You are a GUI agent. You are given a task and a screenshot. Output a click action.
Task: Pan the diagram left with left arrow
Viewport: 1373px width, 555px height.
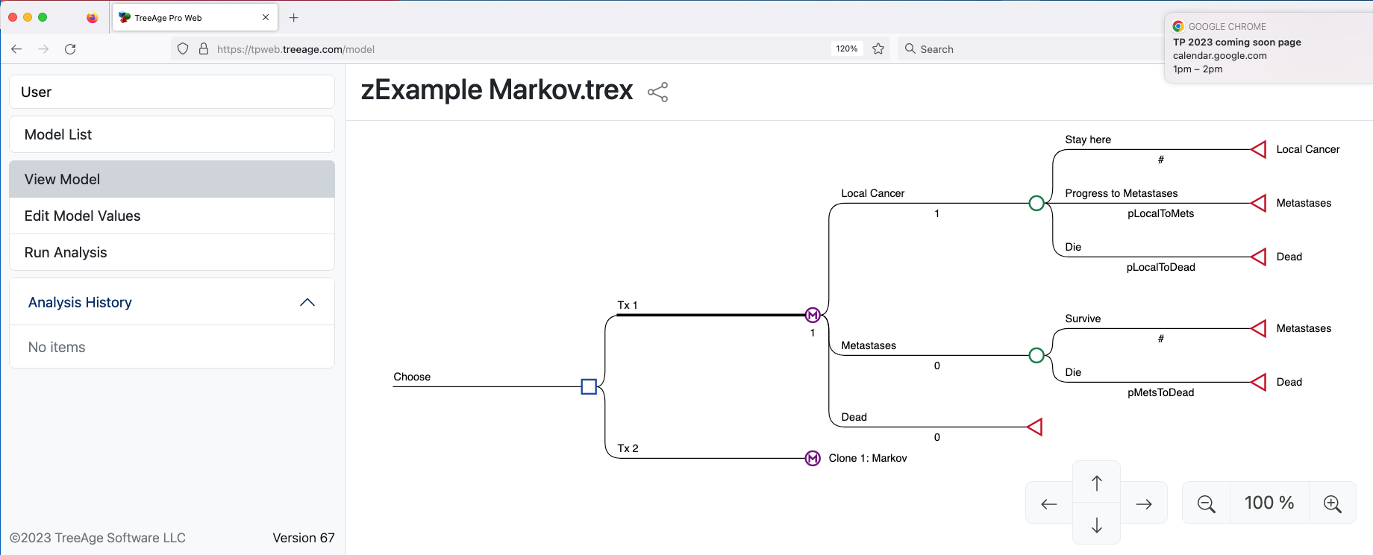point(1049,504)
